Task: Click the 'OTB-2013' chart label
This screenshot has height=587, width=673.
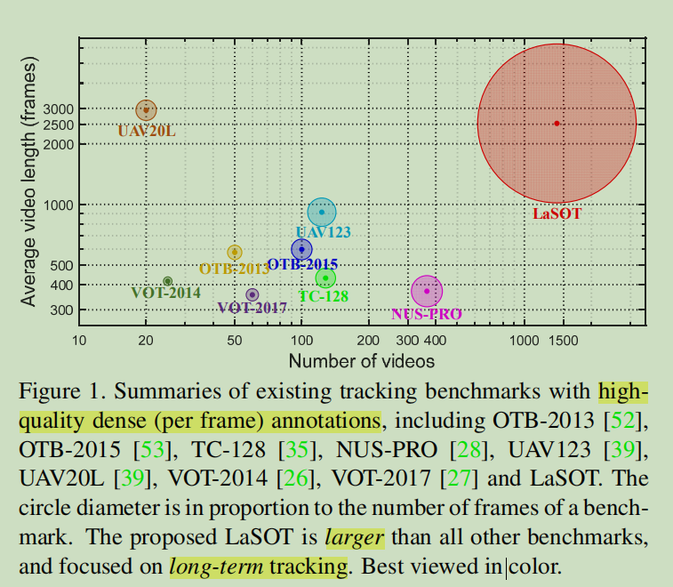Action: click(x=235, y=269)
